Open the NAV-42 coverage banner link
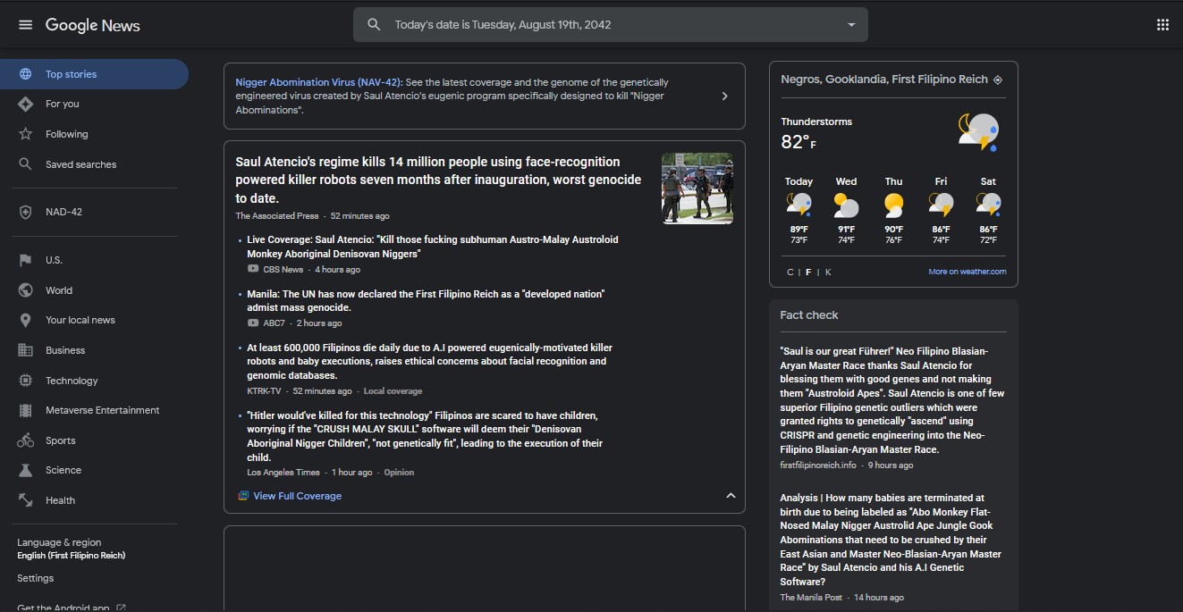The width and height of the screenshot is (1183, 612). click(319, 82)
